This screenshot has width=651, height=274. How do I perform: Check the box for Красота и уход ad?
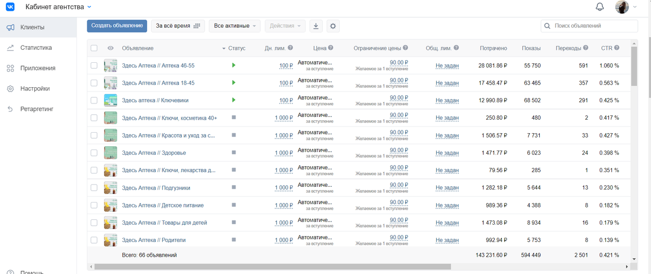pyautogui.click(x=94, y=135)
